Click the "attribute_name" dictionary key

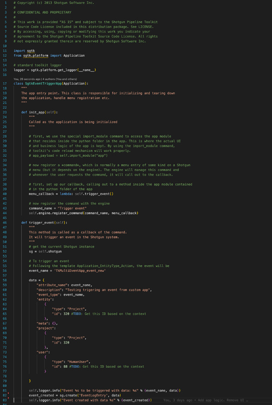click(53, 285)
